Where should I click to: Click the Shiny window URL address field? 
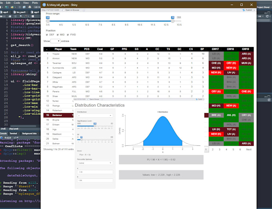[51, 10]
